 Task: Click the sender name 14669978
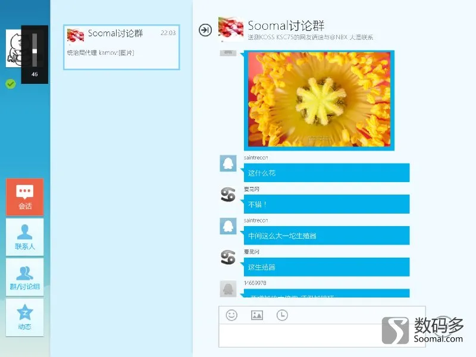click(255, 283)
